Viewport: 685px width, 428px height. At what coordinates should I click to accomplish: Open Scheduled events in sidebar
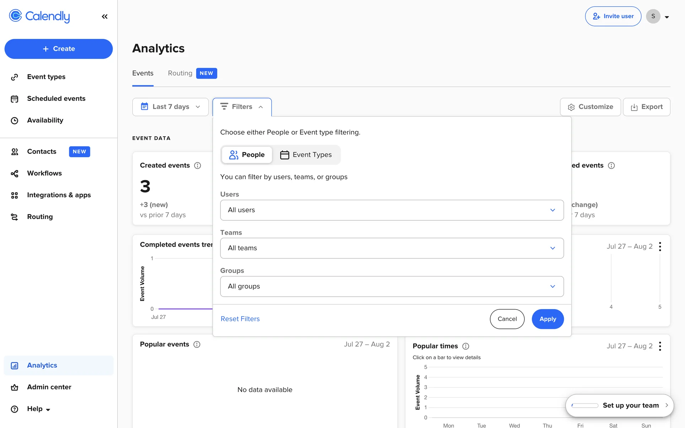coord(56,98)
